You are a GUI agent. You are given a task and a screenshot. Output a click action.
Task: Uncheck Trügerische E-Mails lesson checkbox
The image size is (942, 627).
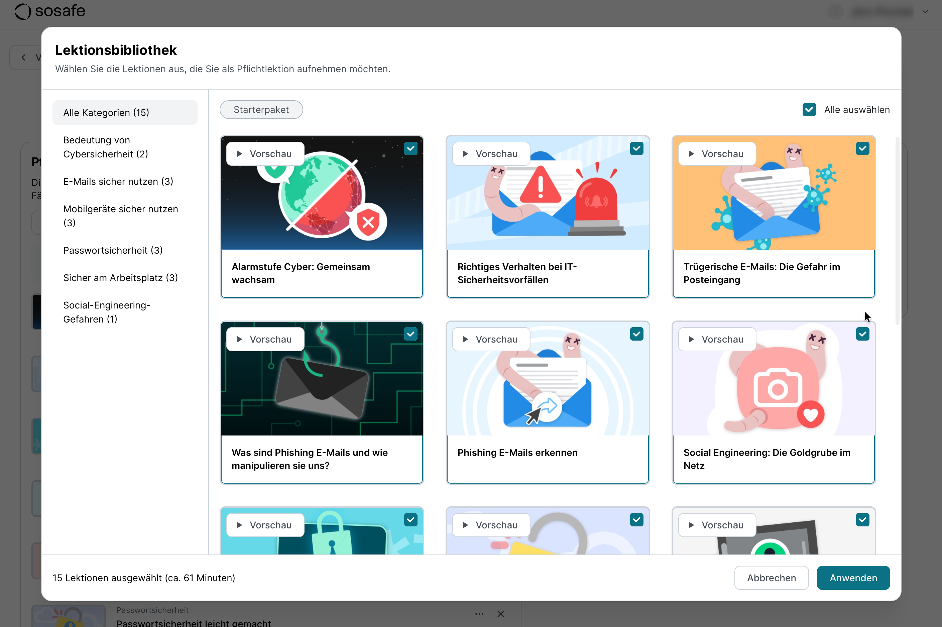[x=862, y=148]
